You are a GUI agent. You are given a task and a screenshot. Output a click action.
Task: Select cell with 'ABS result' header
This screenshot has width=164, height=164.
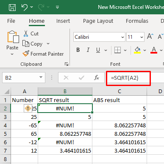(x=120, y=100)
